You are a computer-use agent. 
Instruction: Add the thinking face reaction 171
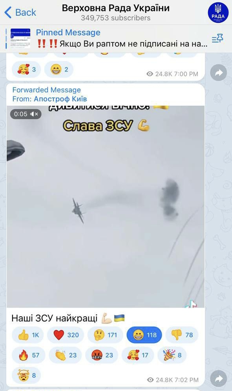[105, 335]
